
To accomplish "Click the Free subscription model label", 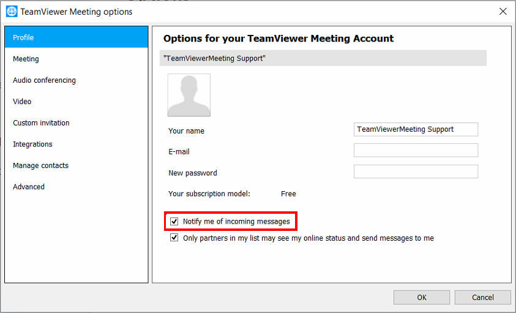I will click(288, 194).
